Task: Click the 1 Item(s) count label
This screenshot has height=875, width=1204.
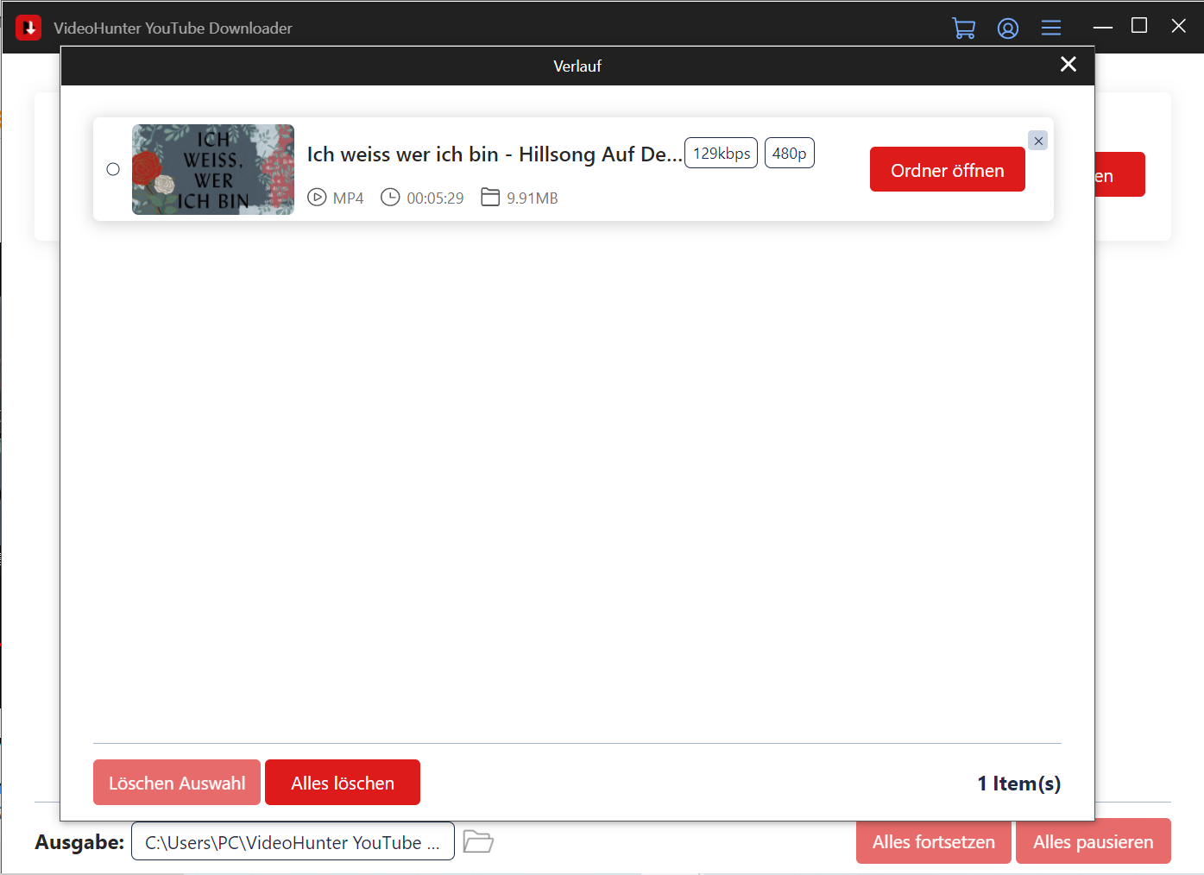Action: [1018, 784]
